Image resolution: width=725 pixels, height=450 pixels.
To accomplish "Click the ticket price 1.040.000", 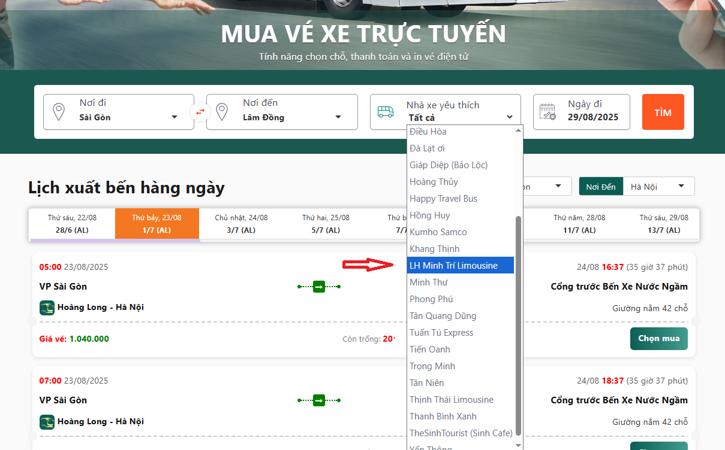I will tap(89, 339).
